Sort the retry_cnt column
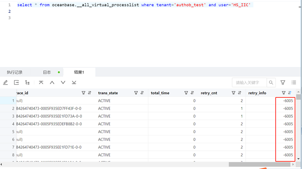Screen dimensions: 302x169 pos(240,93)
